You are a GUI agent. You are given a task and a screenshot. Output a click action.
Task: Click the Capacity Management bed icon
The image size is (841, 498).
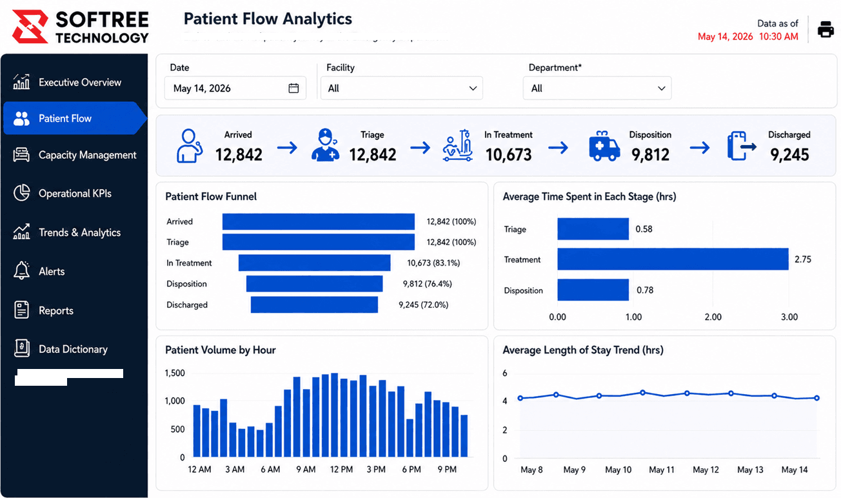coord(21,155)
